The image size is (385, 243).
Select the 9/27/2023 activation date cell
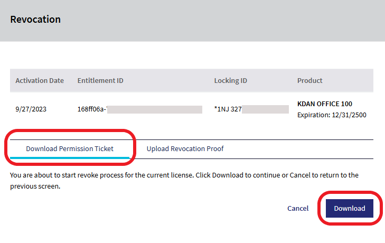31,109
